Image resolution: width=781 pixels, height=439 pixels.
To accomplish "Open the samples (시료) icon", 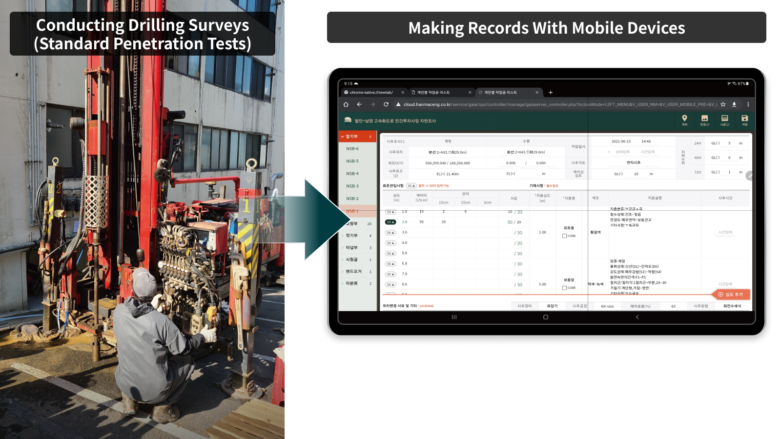I will coord(724,120).
